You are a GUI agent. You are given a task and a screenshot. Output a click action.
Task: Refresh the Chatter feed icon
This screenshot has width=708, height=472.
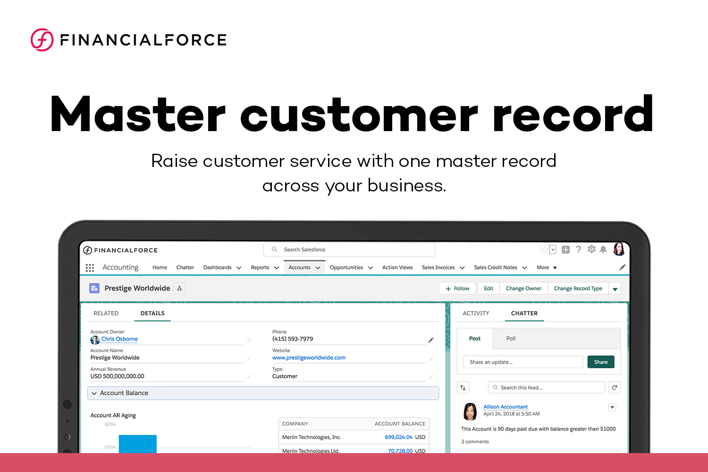point(615,387)
